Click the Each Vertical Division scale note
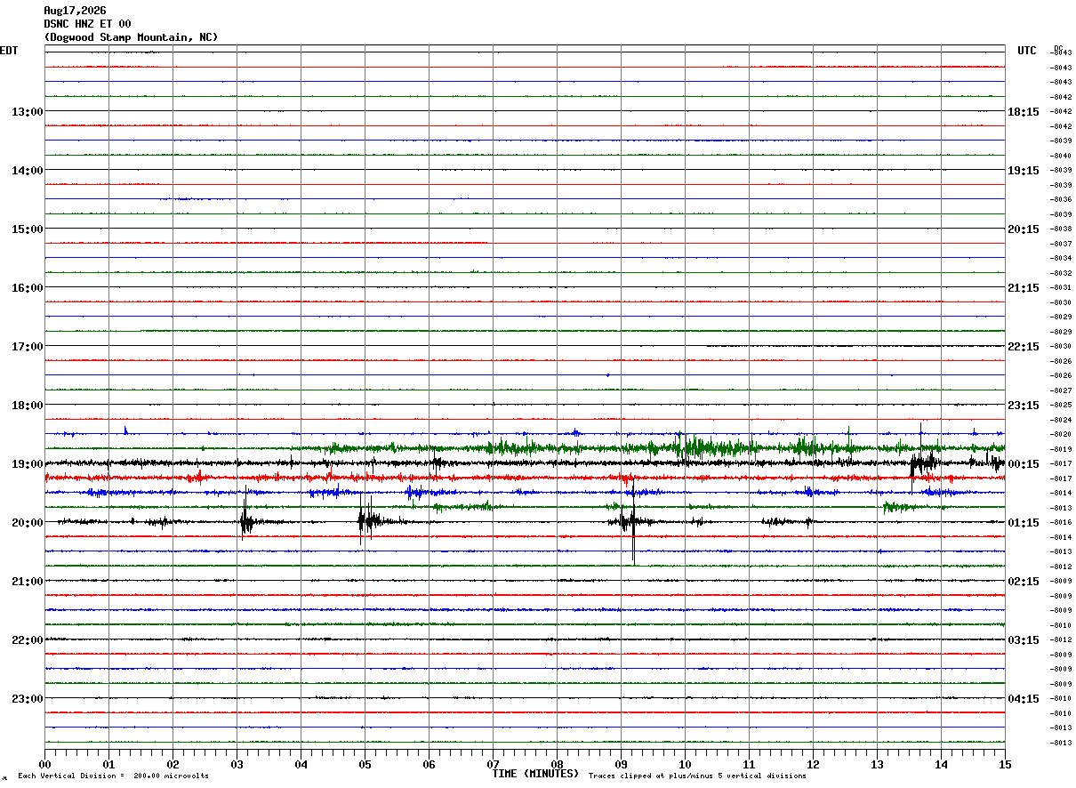 (x=113, y=776)
